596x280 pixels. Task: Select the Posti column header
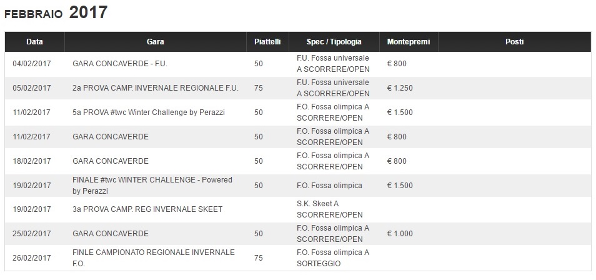tap(514, 42)
